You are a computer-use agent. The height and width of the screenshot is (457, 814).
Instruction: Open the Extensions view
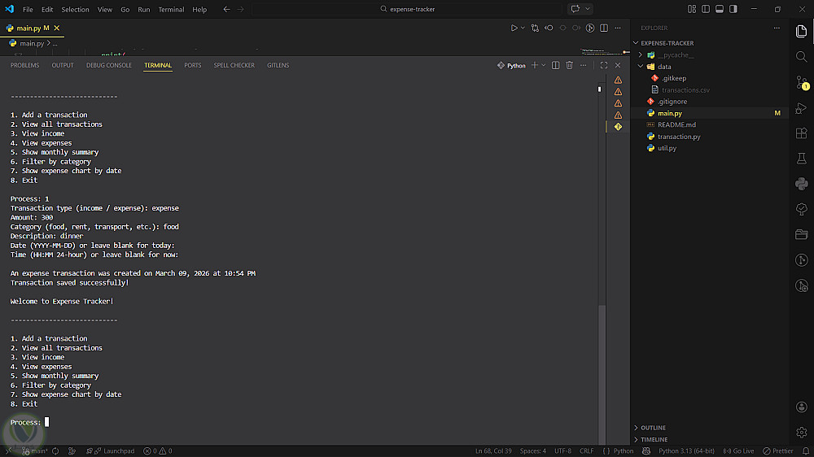[801, 133]
